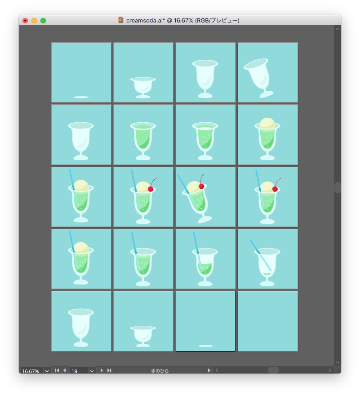Click the yellow minimize window button
The width and height of the screenshot is (360, 396).
(34, 21)
